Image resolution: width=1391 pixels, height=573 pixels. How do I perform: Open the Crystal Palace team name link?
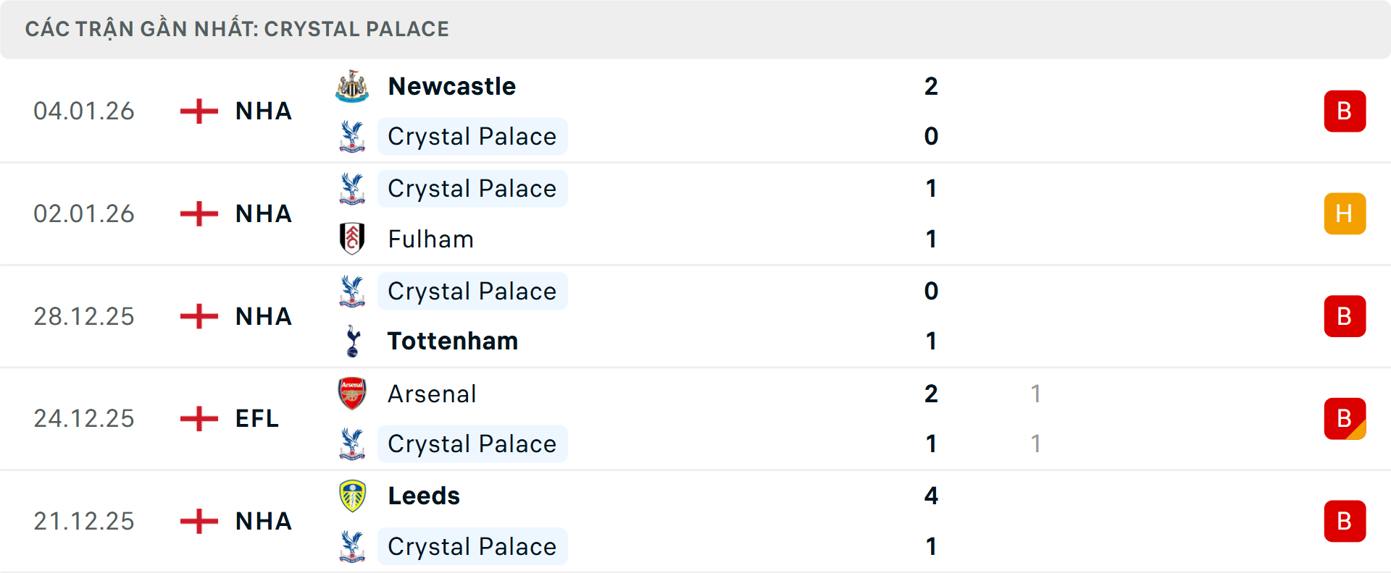472,136
